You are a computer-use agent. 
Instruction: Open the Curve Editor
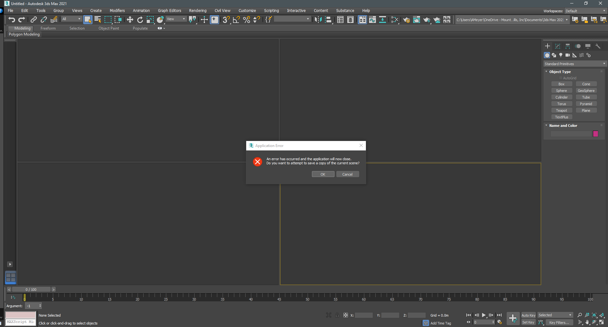[x=372, y=20]
